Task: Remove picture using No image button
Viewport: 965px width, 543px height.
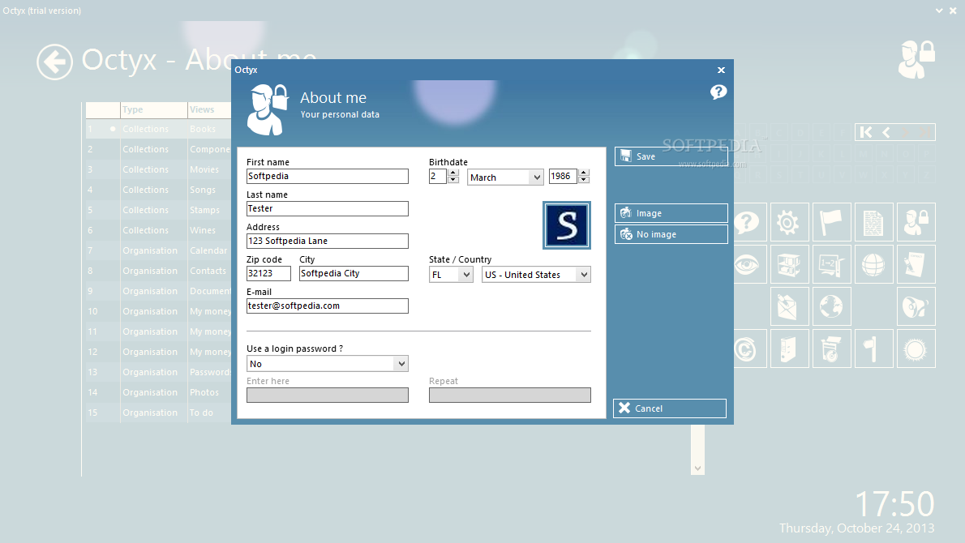Action: 671,234
